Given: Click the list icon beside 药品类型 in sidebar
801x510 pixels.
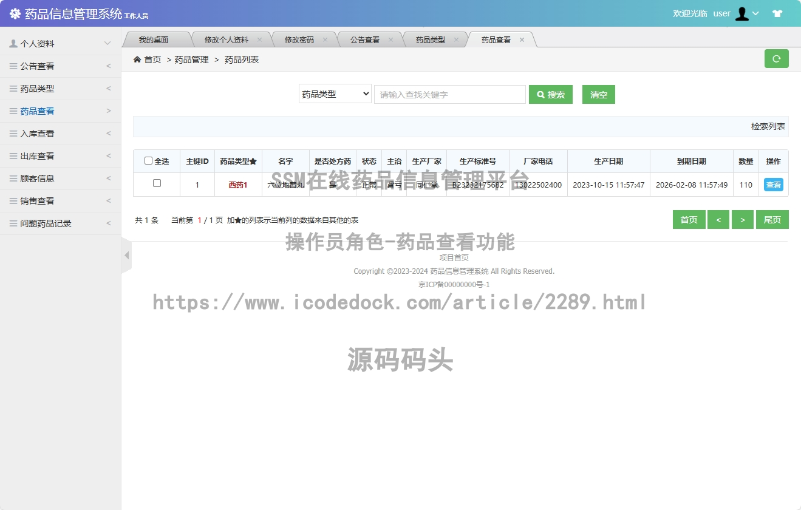Looking at the screenshot, I should pyautogui.click(x=13, y=89).
